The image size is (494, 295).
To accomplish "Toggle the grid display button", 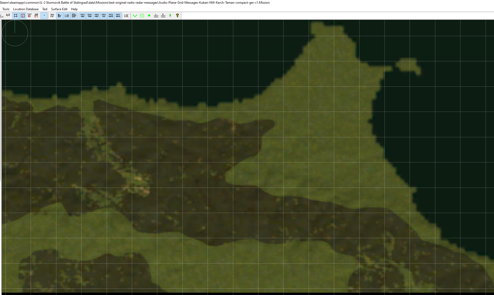I will [x=16, y=16].
